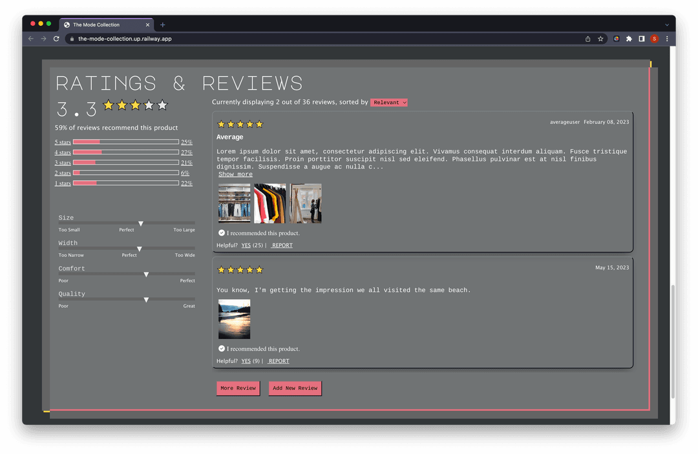
Task: Click the browser profile avatar icon
Action: click(654, 38)
